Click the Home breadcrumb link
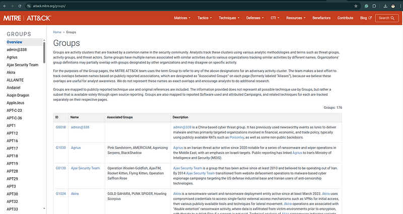This screenshot has width=403, height=214. (57, 32)
